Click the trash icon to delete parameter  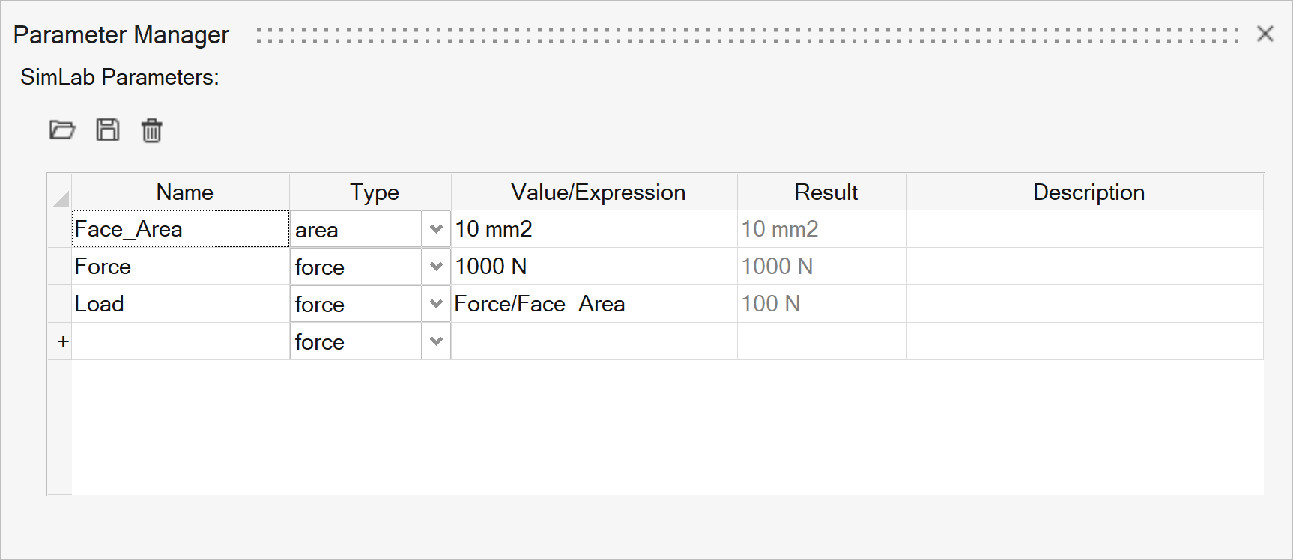point(151,130)
